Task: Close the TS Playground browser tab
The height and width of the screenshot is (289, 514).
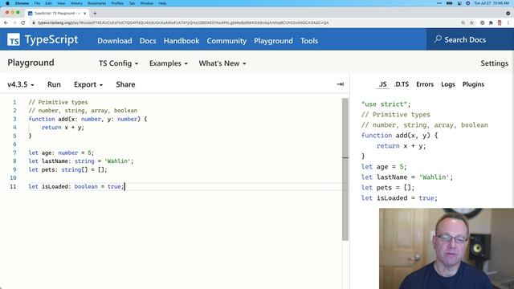Action: tap(85, 13)
